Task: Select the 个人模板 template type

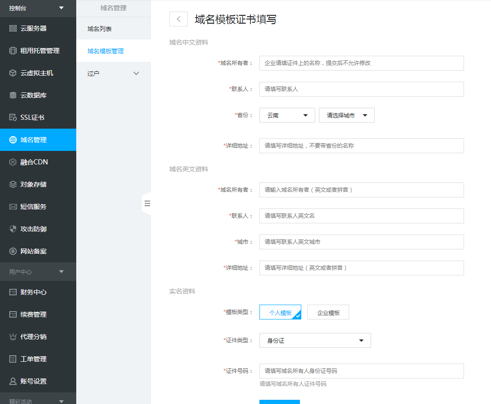Action: tap(280, 312)
